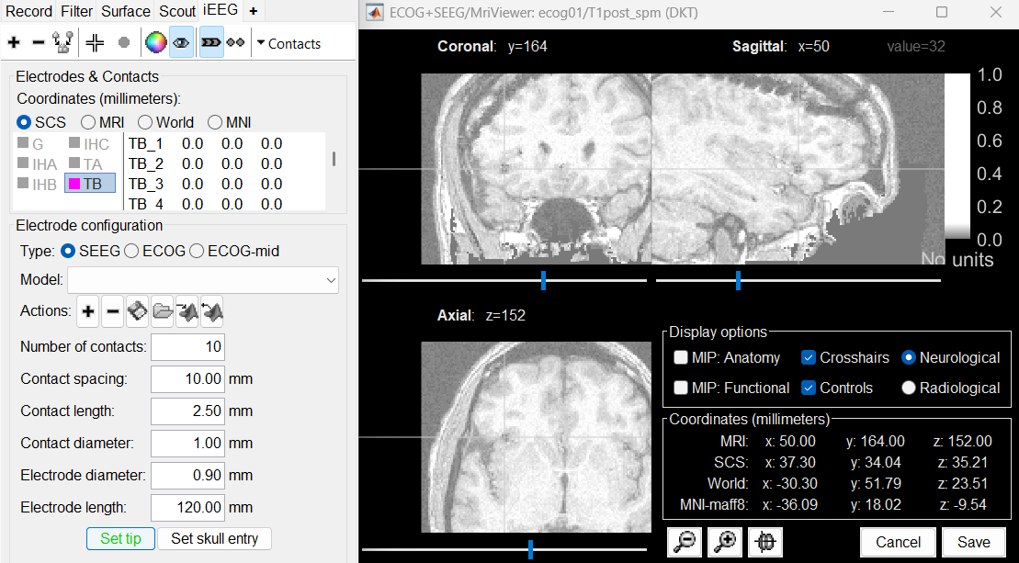This screenshot has width=1019, height=563.
Task: Click the electrode color picker wheel icon
Action: coord(155,43)
